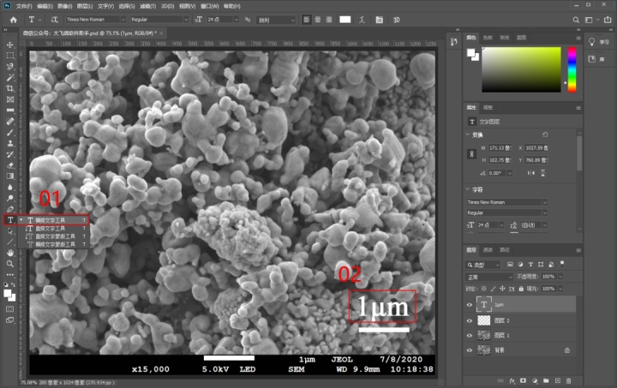Click the Home button in options bar

click(x=14, y=20)
